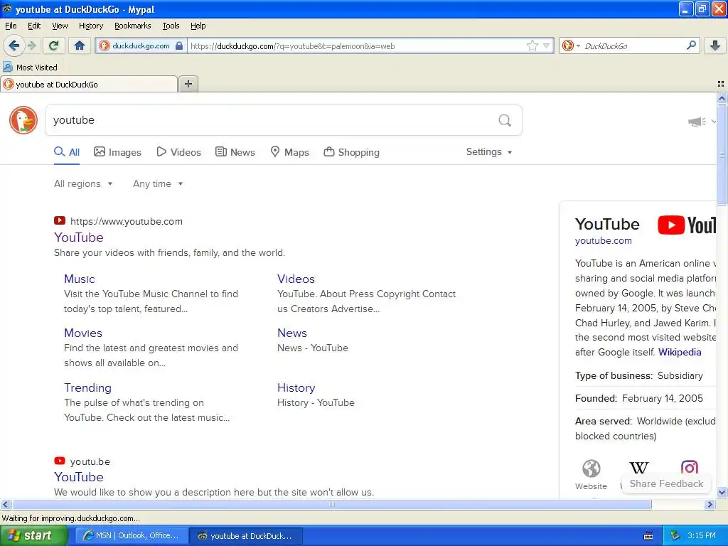The image size is (728, 546).
Task: Click the horizontal scrollbar thumb
Action: click(x=331, y=505)
